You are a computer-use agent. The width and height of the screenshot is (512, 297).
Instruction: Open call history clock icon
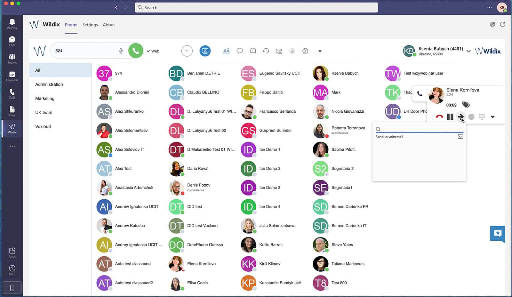click(266, 51)
